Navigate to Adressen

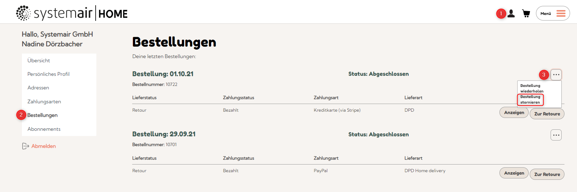38,88
